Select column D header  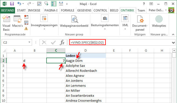coord(85,51)
